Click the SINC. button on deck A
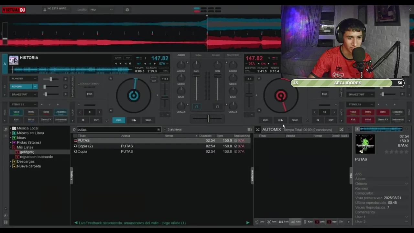Viewport: 414px width, 233px height. coord(148,120)
